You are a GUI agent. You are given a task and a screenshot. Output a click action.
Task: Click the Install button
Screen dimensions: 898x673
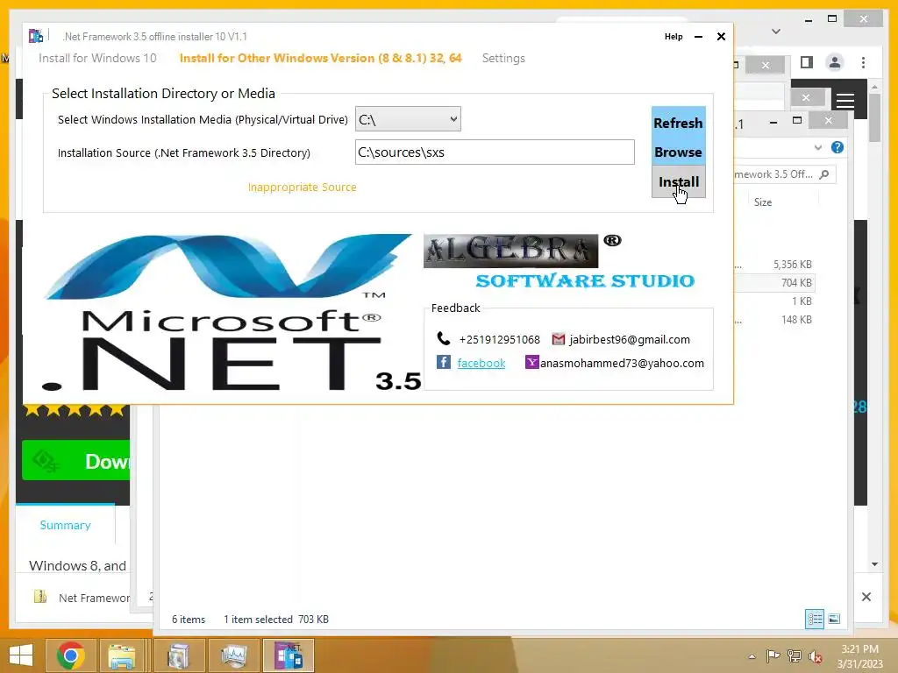click(x=679, y=181)
